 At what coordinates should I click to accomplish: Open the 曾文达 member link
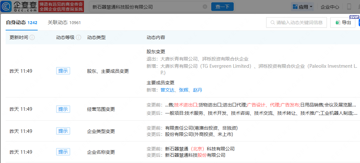click(167, 90)
